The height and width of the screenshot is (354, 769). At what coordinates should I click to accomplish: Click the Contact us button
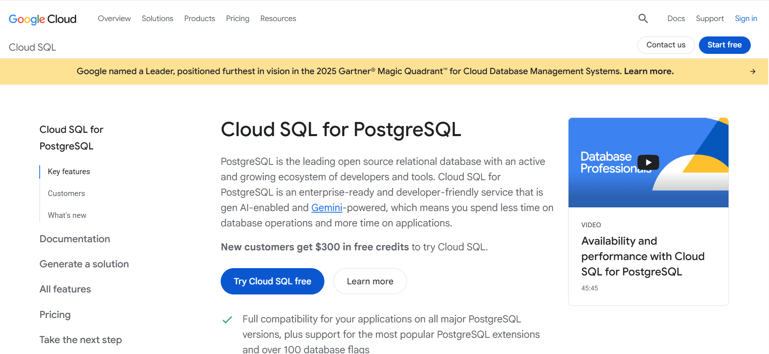click(x=666, y=45)
